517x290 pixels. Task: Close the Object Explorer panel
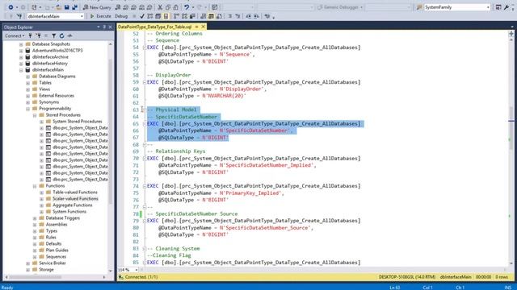[111, 27]
